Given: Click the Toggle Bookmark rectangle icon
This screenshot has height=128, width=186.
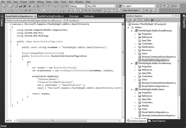Looking at the screenshot, I should tap(44, 11).
